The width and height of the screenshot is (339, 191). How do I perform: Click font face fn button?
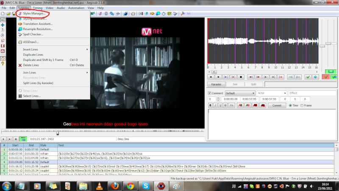point(232,105)
